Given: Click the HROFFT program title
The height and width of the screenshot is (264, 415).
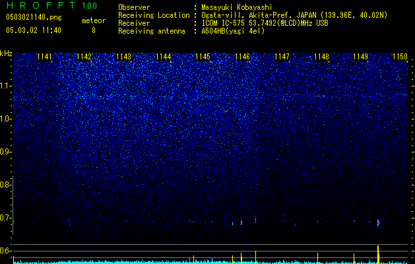Looking at the screenshot, I should click(x=42, y=5).
